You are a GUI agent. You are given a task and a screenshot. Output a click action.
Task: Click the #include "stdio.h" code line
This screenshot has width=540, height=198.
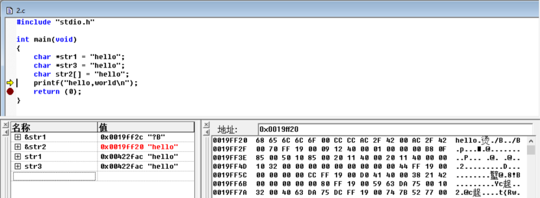click(56, 22)
